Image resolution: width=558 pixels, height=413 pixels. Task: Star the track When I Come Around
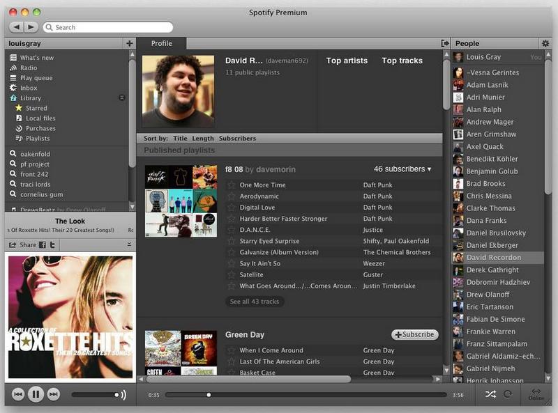pyautogui.click(x=232, y=350)
